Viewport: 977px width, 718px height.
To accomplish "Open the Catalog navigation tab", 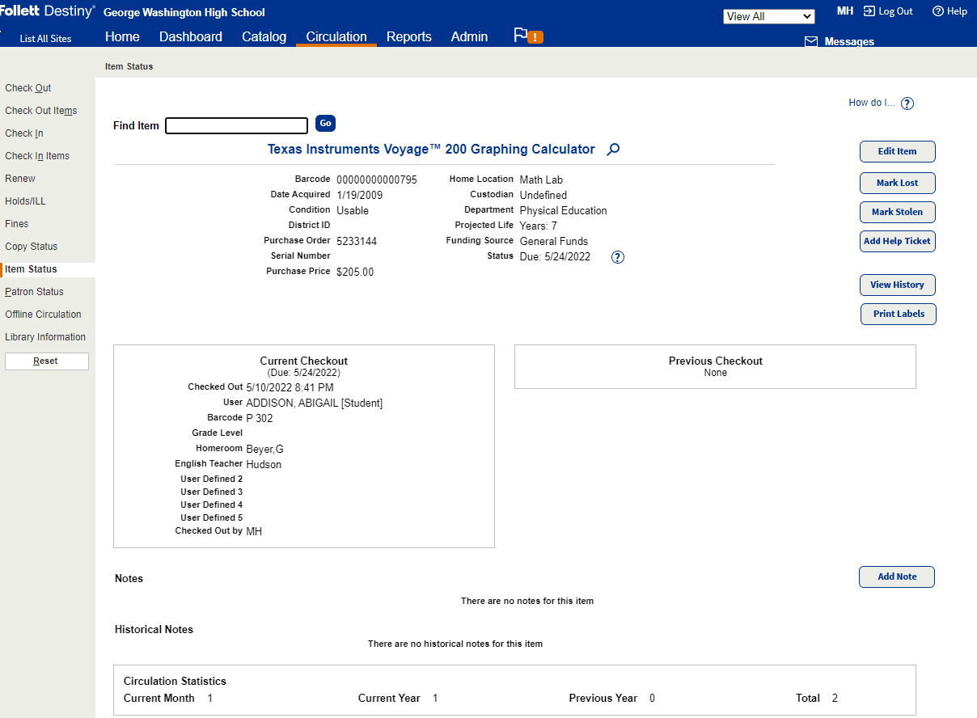I will click(x=264, y=36).
